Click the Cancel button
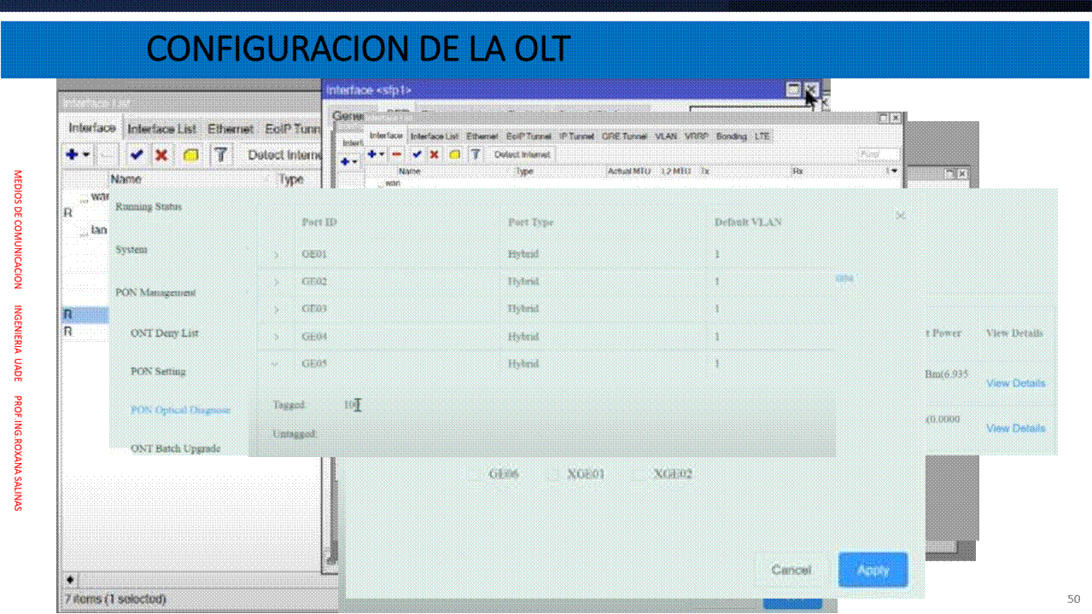This screenshot has height=614, width=1092. pos(791,570)
